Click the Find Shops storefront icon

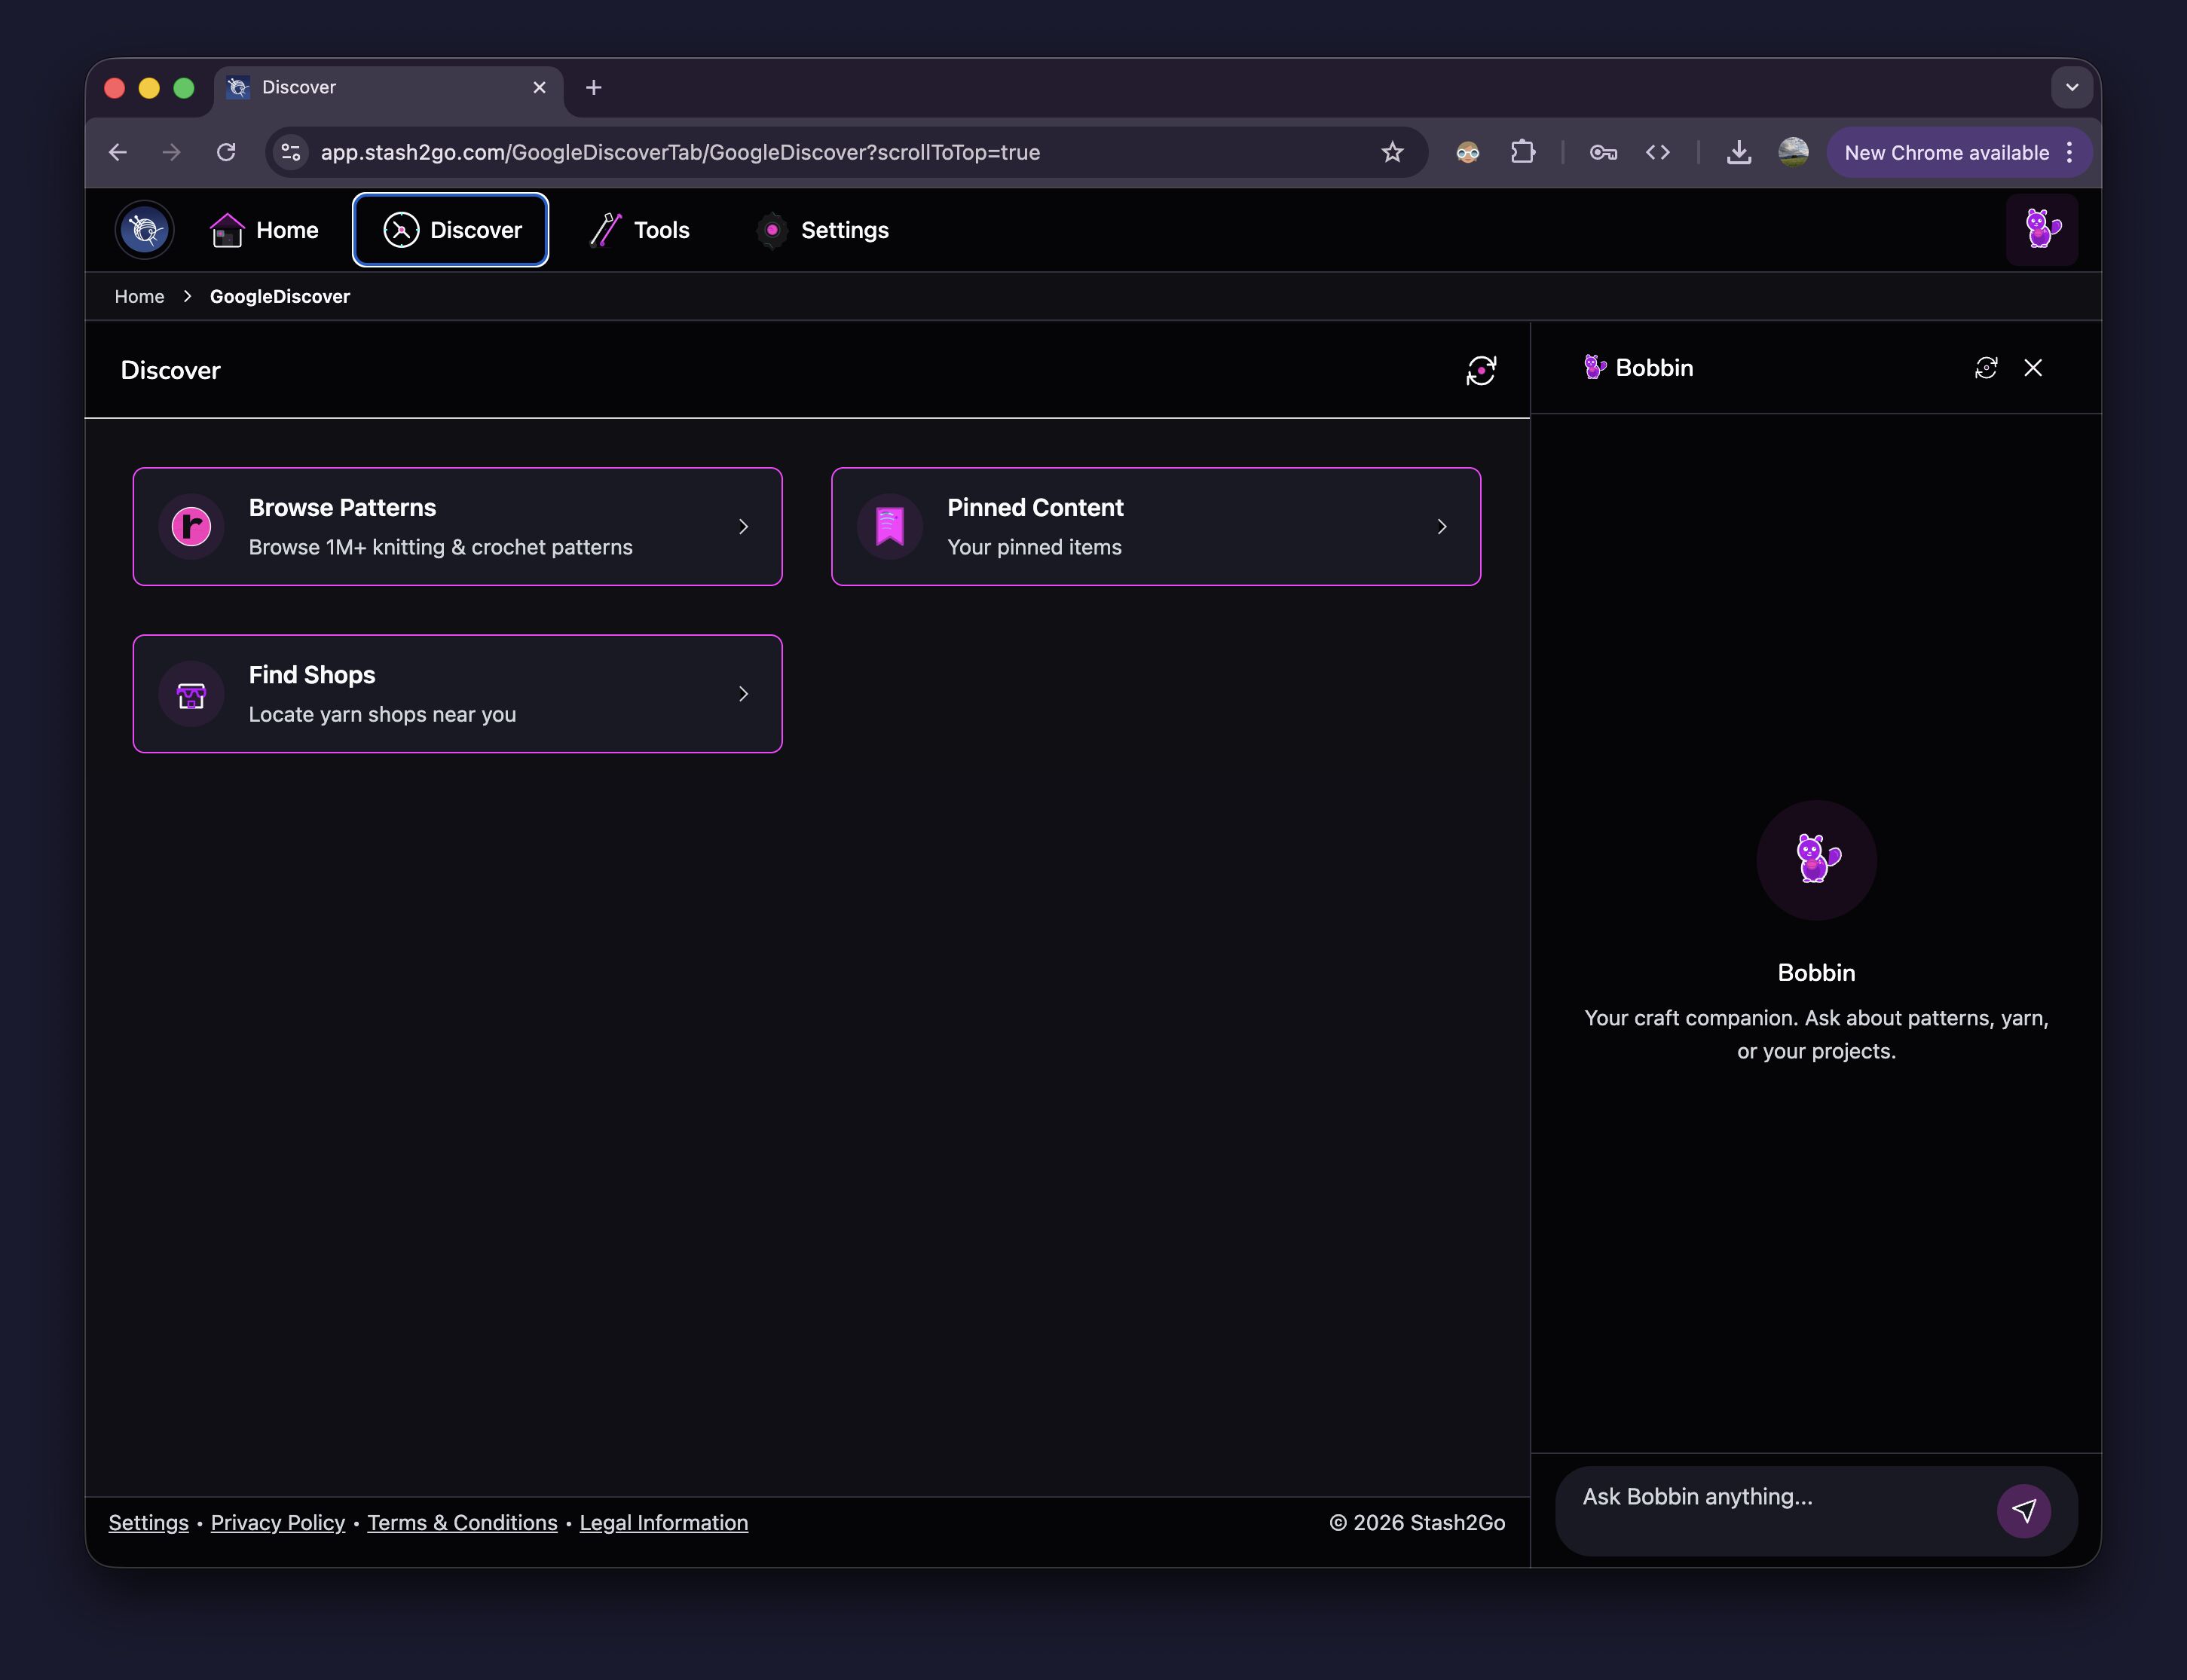(x=191, y=693)
